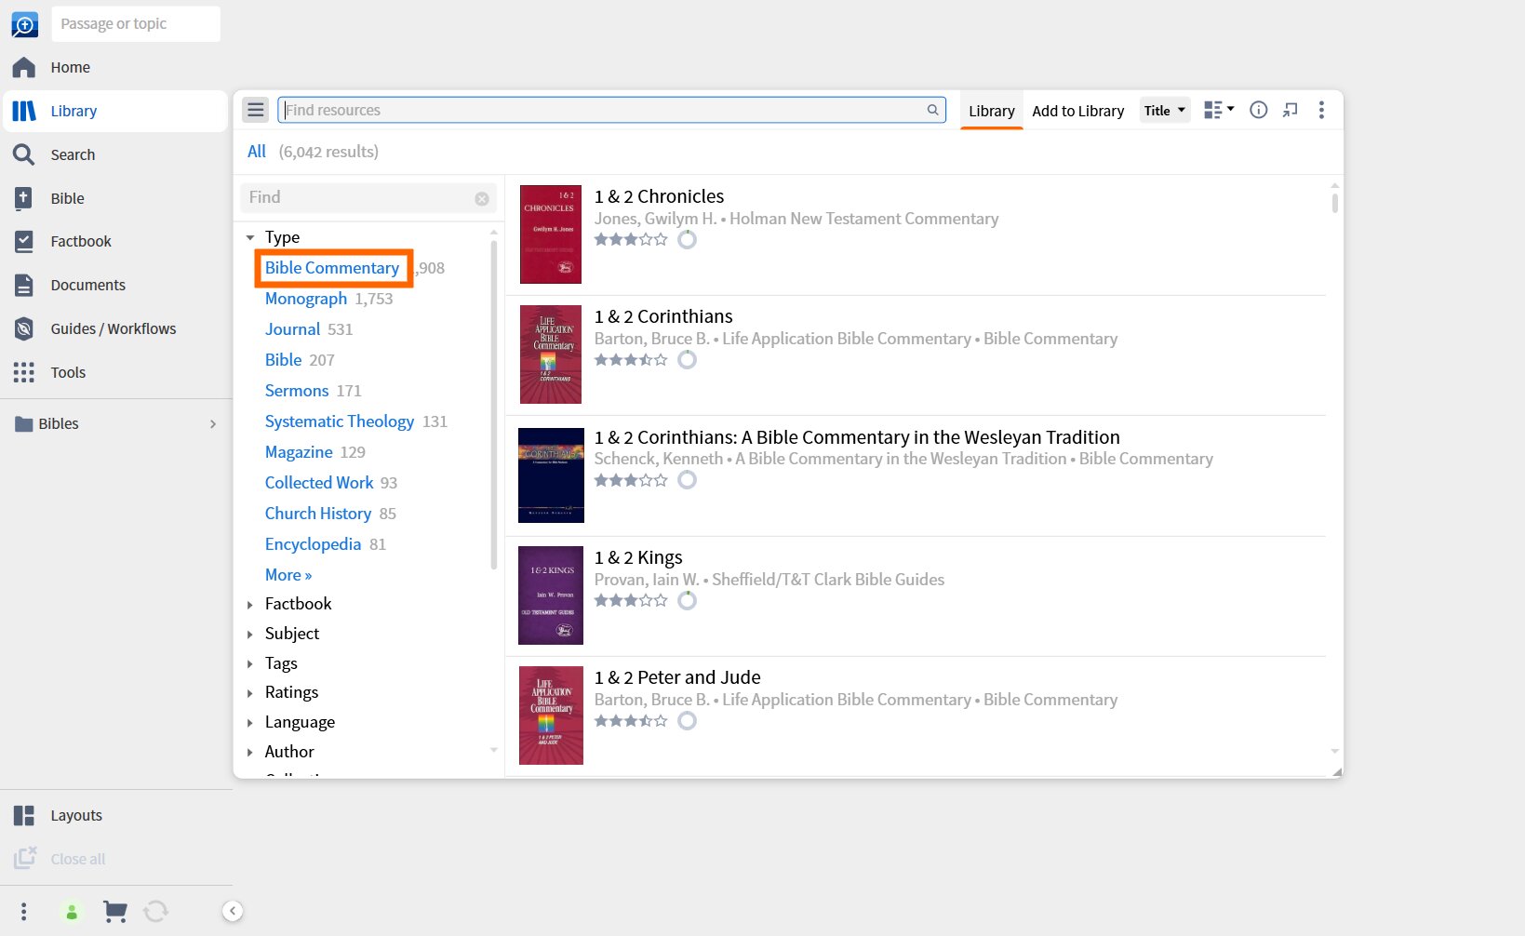Image resolution: width=1525 pixels, height=936 pixels.
Task: Switch to the Library tab
Action: (x=992, y=111)
